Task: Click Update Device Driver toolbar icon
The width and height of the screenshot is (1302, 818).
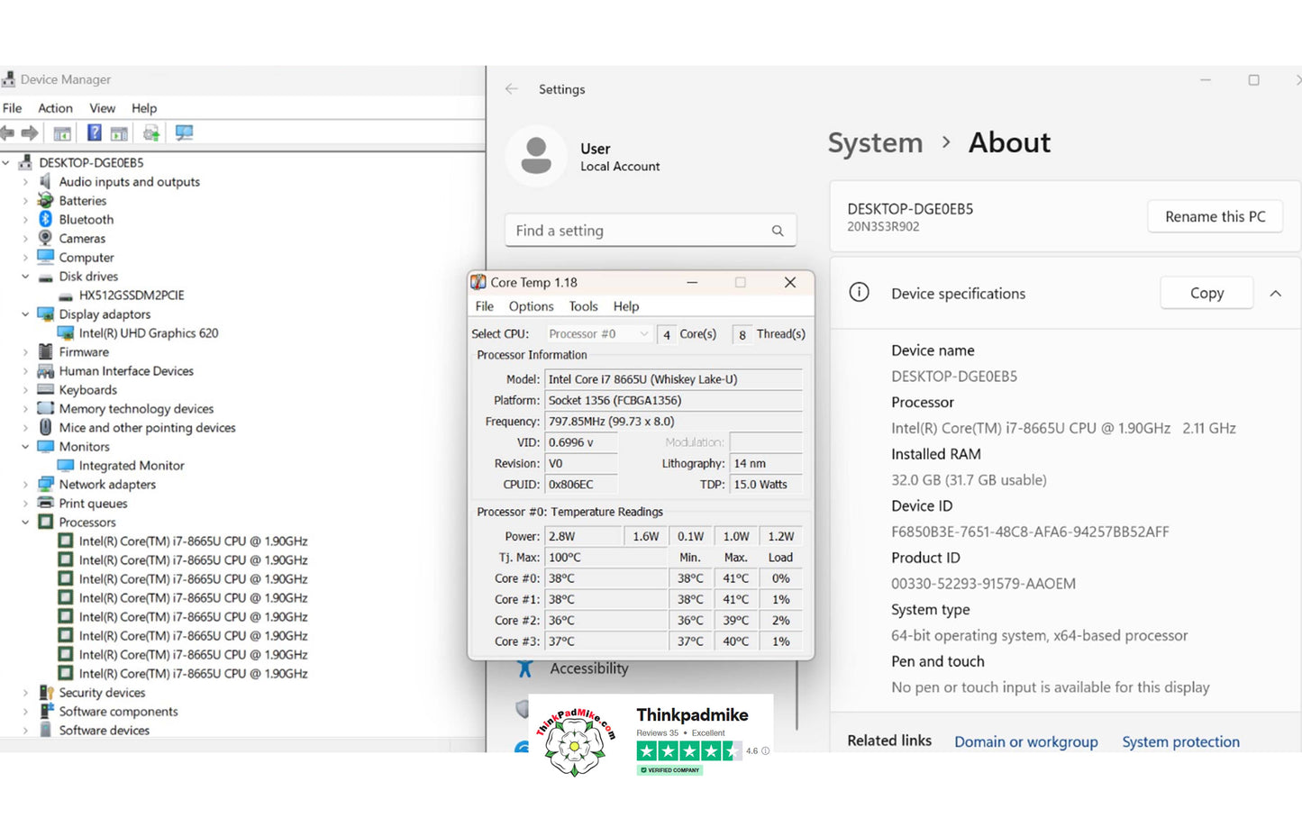Action: coord(151,133)
